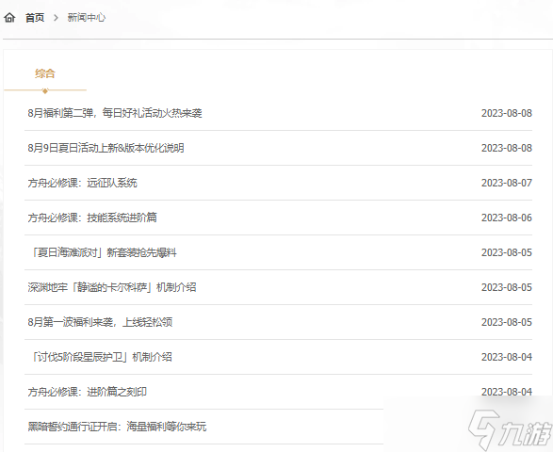This screenshot has height=452, width=553.
Task: Click date 2023-08-07 beside 远征队系统
Action: 507,183
